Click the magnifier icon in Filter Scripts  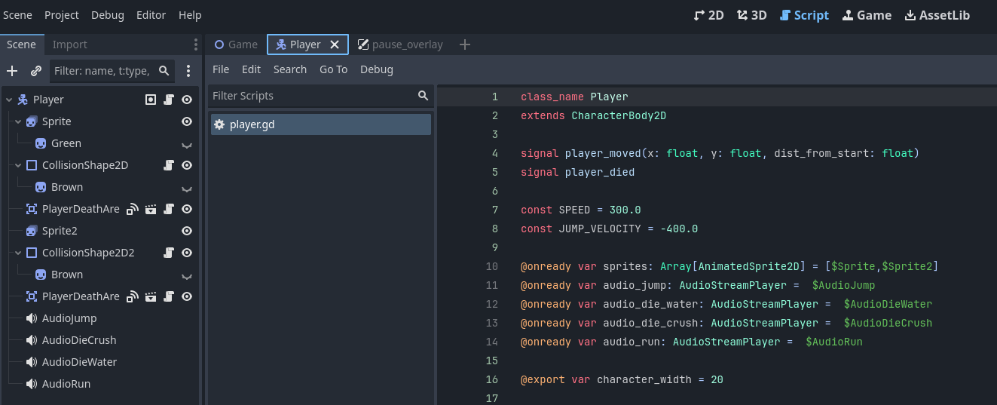pos(424,96)
